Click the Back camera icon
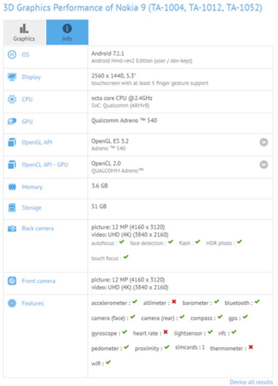This screenshot has width=278, height=386. click(x=12, y=228)
